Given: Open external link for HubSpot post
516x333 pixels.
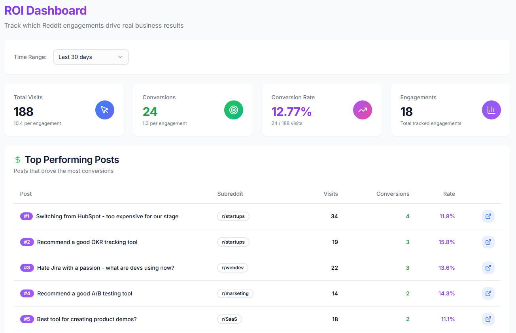Looking at the screenshot, I should point(488,216).
